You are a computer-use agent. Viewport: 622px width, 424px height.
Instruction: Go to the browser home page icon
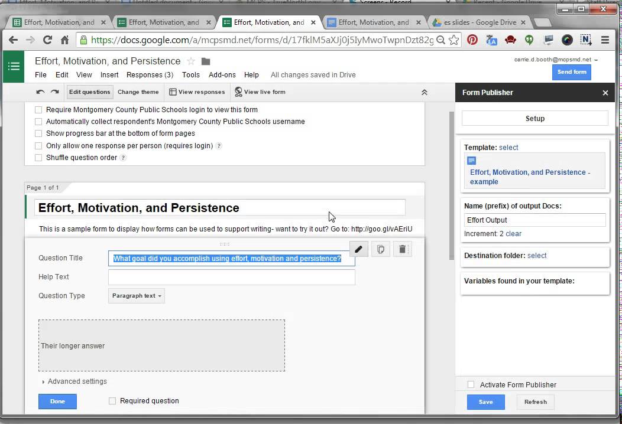tap(64, 40)
